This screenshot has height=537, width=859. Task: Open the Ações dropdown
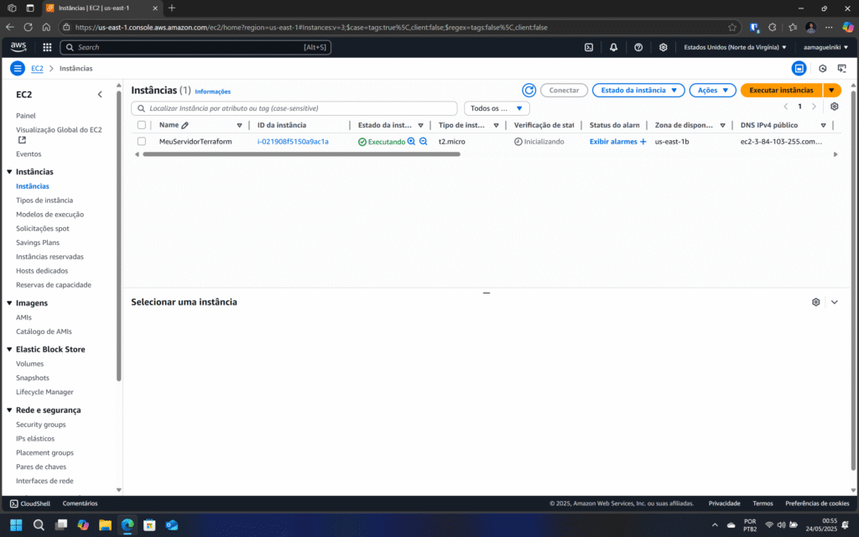tap(712, 91)
